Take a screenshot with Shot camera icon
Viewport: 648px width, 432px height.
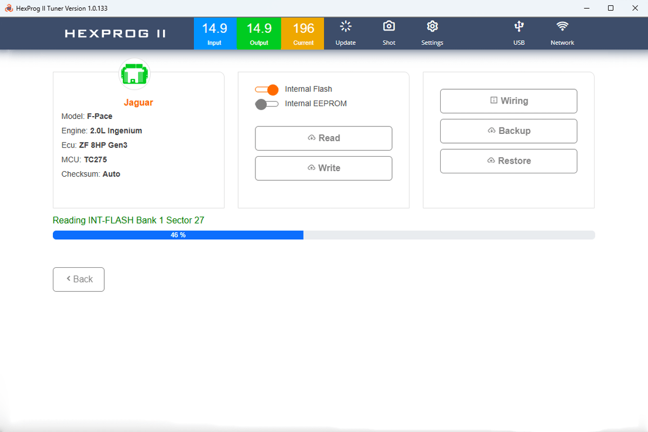(389, 26)
